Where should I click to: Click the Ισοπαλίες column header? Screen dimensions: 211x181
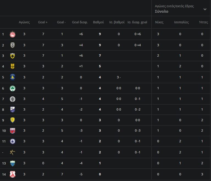click(x=181, y=22)
